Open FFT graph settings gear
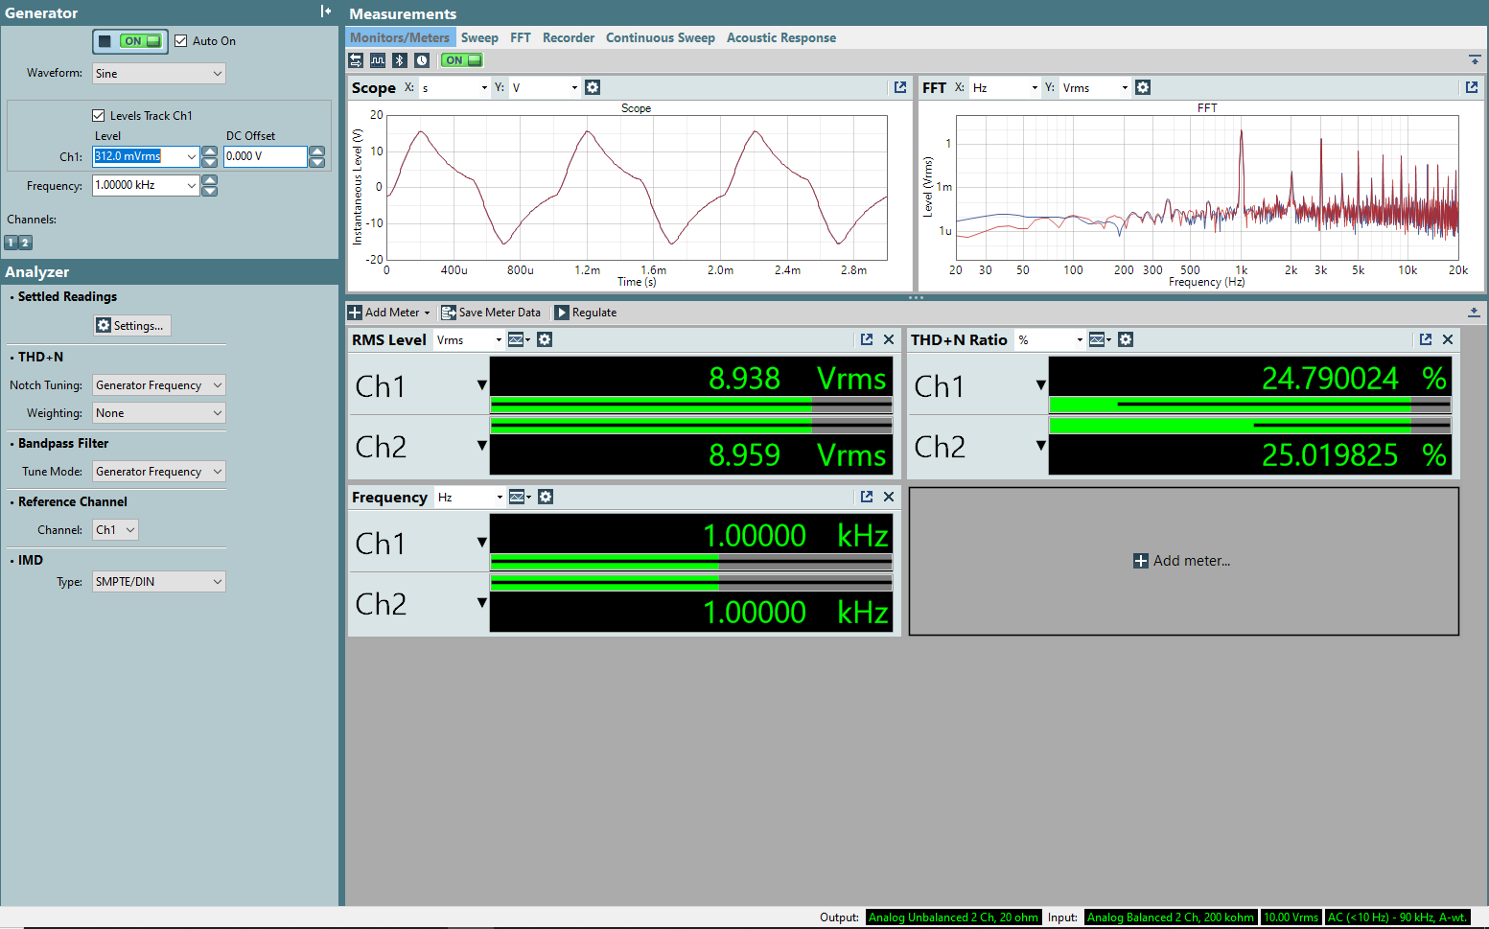The image size is (1489, 929). click(x=1143, y=87)
